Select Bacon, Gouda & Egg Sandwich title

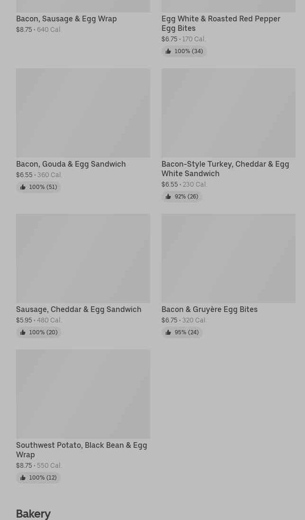pyautogui.click(x=71, y=164)
